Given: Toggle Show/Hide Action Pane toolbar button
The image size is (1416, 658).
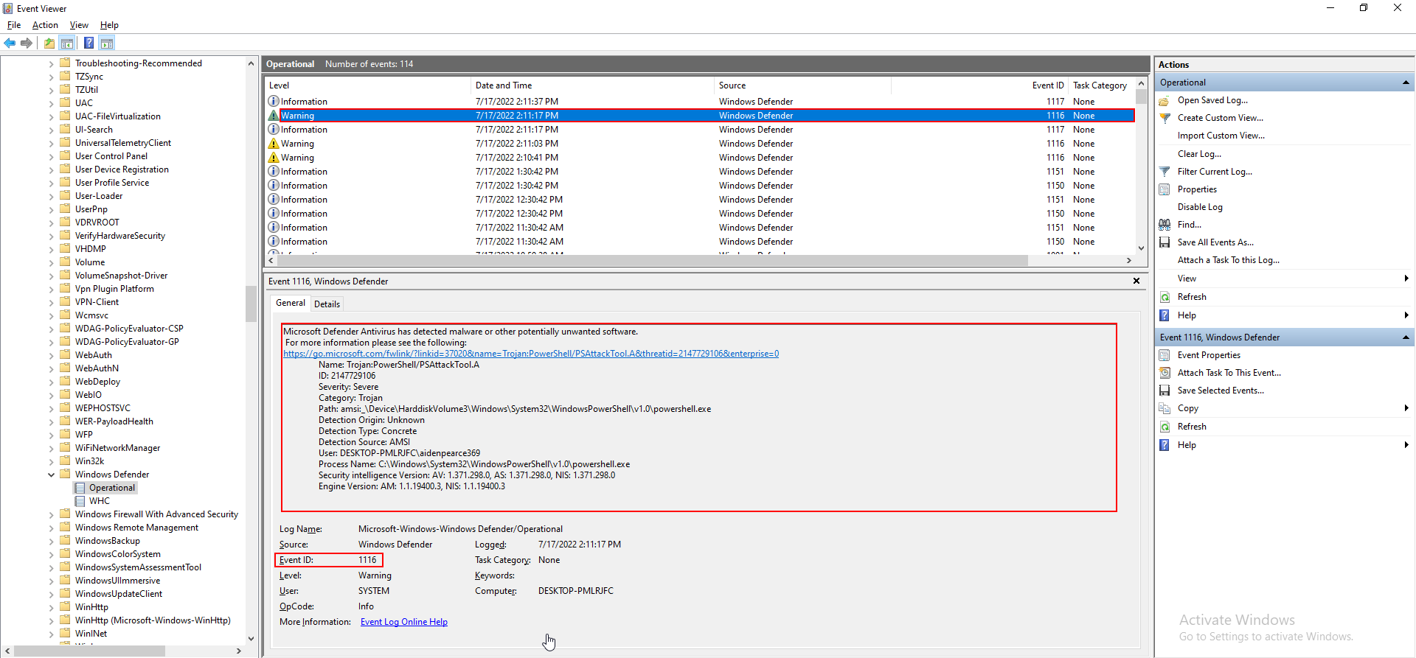Looking at the screenshot, I should pos(107,43).
